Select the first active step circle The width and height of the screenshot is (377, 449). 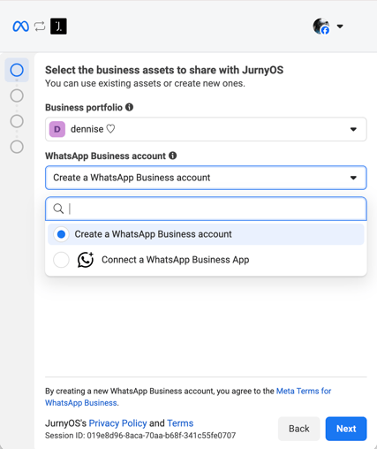[17, 70]
